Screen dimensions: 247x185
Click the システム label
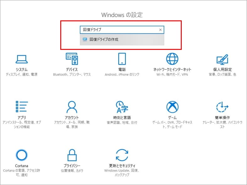[22, 69]
